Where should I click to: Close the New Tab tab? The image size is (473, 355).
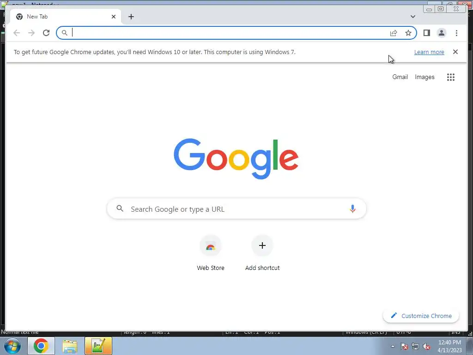pyautogui.click(x=114, y=17)
